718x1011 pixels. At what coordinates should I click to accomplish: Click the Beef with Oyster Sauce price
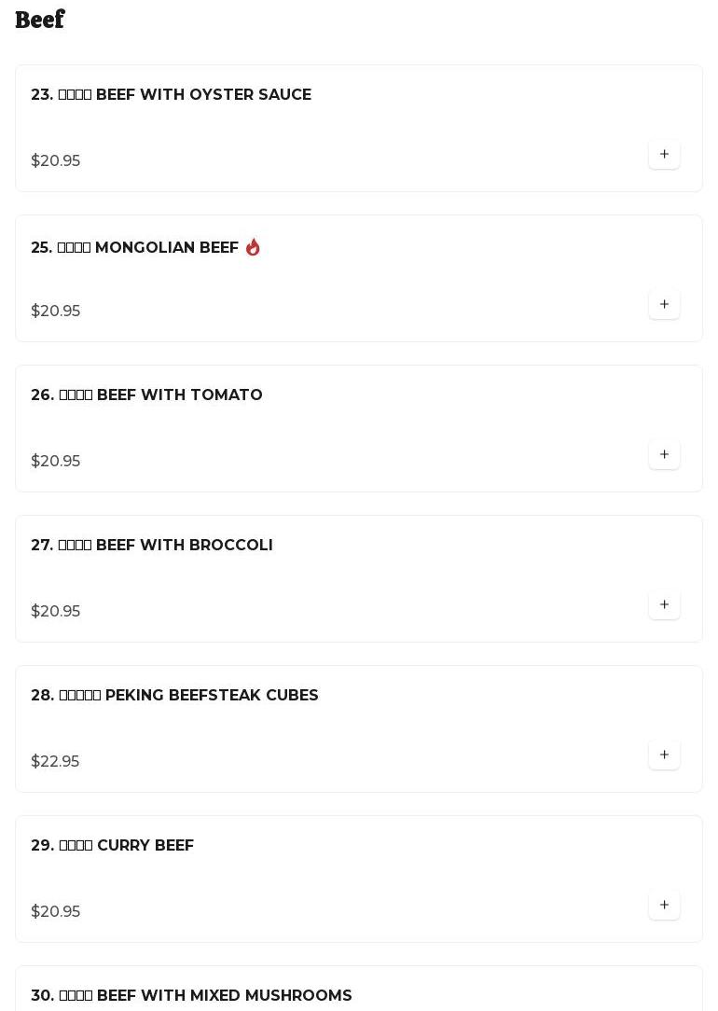coord(55,161)
